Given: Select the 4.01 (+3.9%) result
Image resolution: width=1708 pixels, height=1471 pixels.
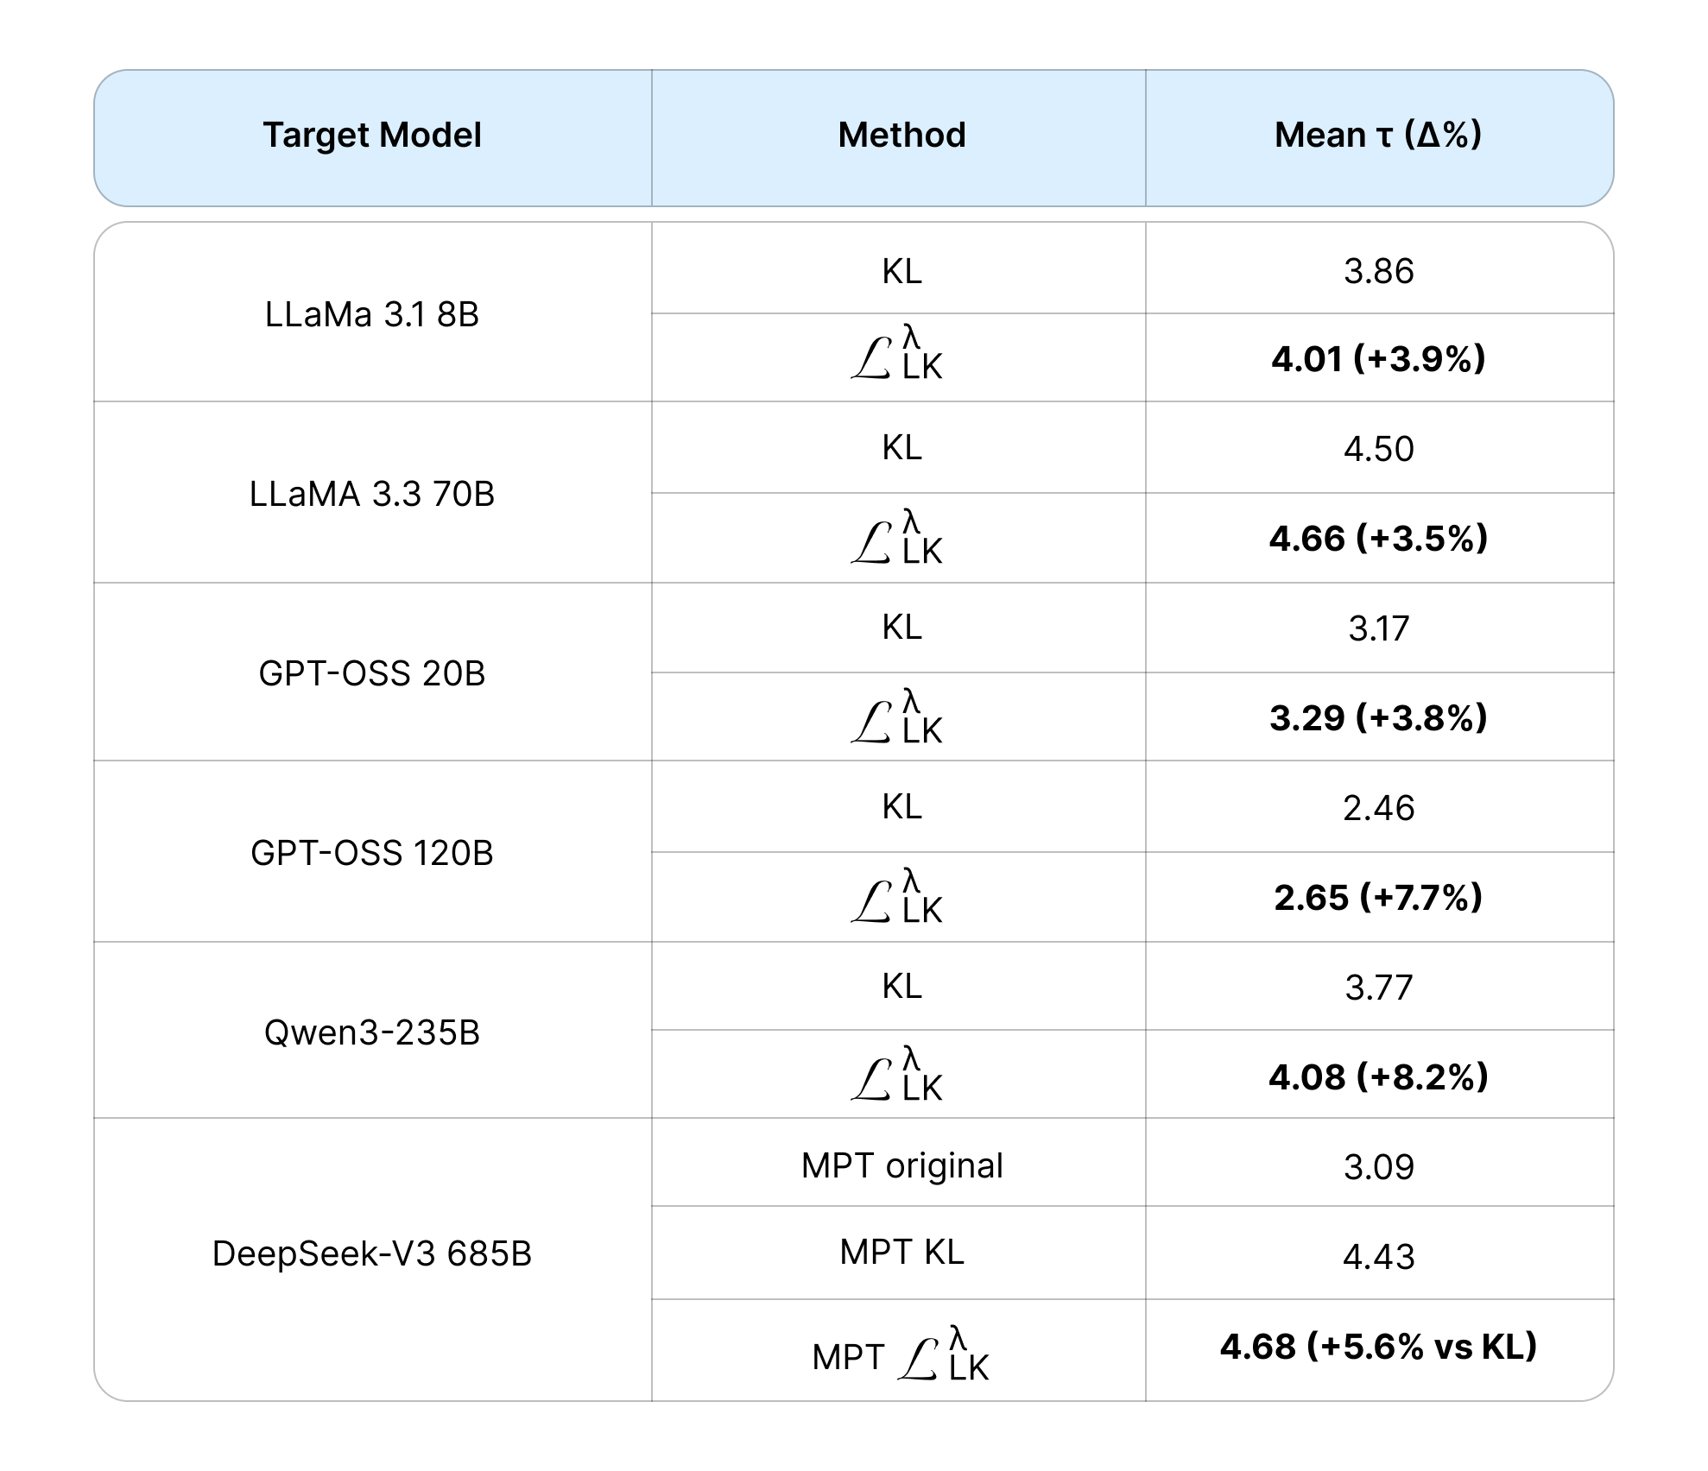Looking at the screenshot, I should pyautogui.click(x=1378, y=359).
